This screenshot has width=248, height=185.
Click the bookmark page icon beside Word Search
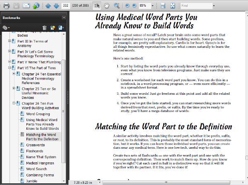tap(22, 169)
